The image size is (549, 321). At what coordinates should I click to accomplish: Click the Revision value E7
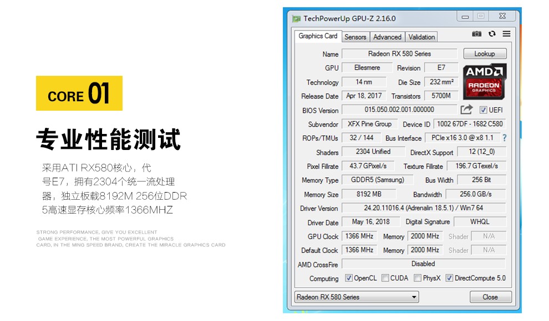[441, 68]
